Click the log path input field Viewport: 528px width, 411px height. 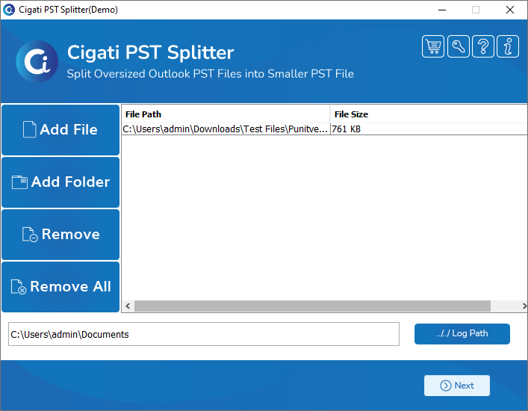204,334
